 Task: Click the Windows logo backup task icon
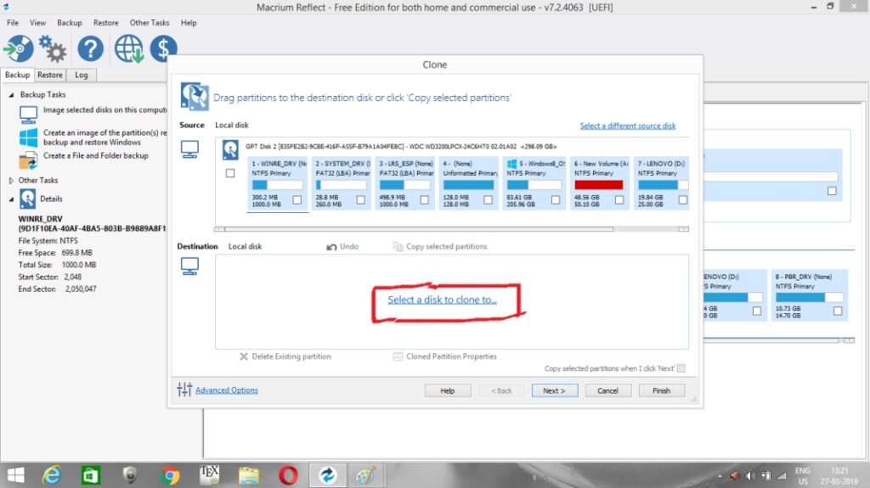tap(28, 137)
